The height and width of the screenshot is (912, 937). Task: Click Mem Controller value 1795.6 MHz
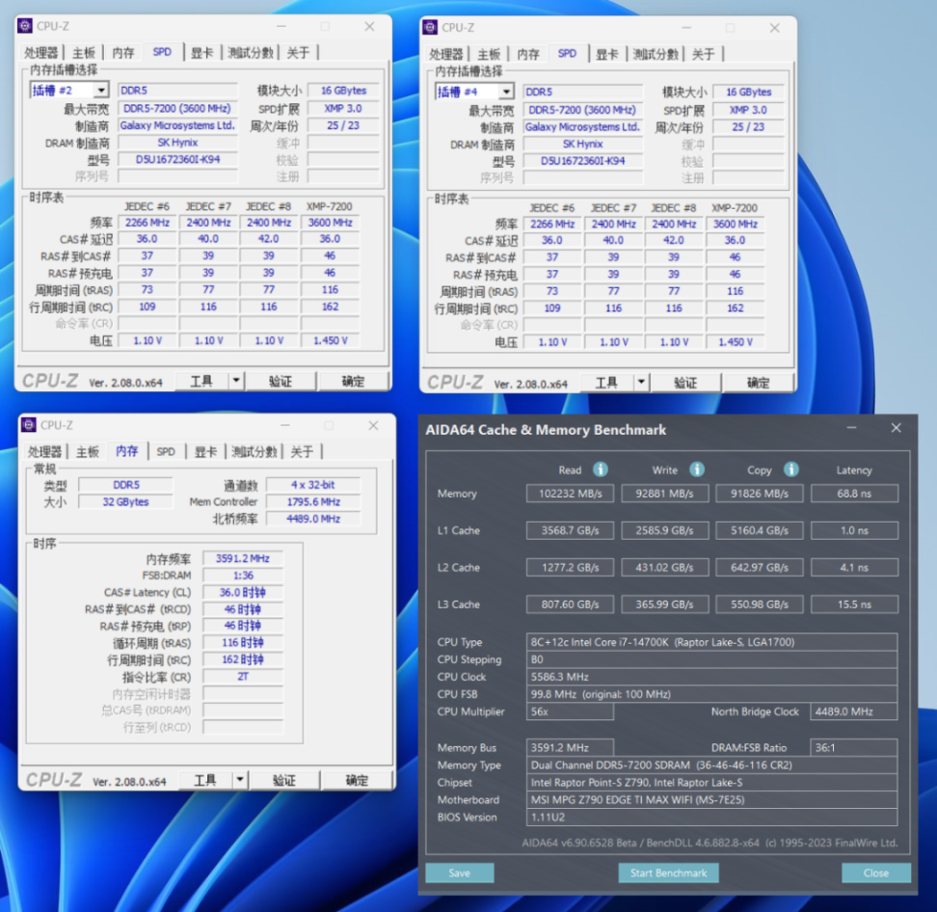pos(313,502)
